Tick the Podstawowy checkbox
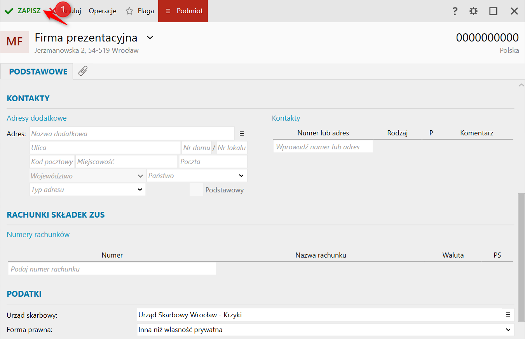Image resolution: width=525 pixels, height=339 pixels. click(x=196, y=190)
